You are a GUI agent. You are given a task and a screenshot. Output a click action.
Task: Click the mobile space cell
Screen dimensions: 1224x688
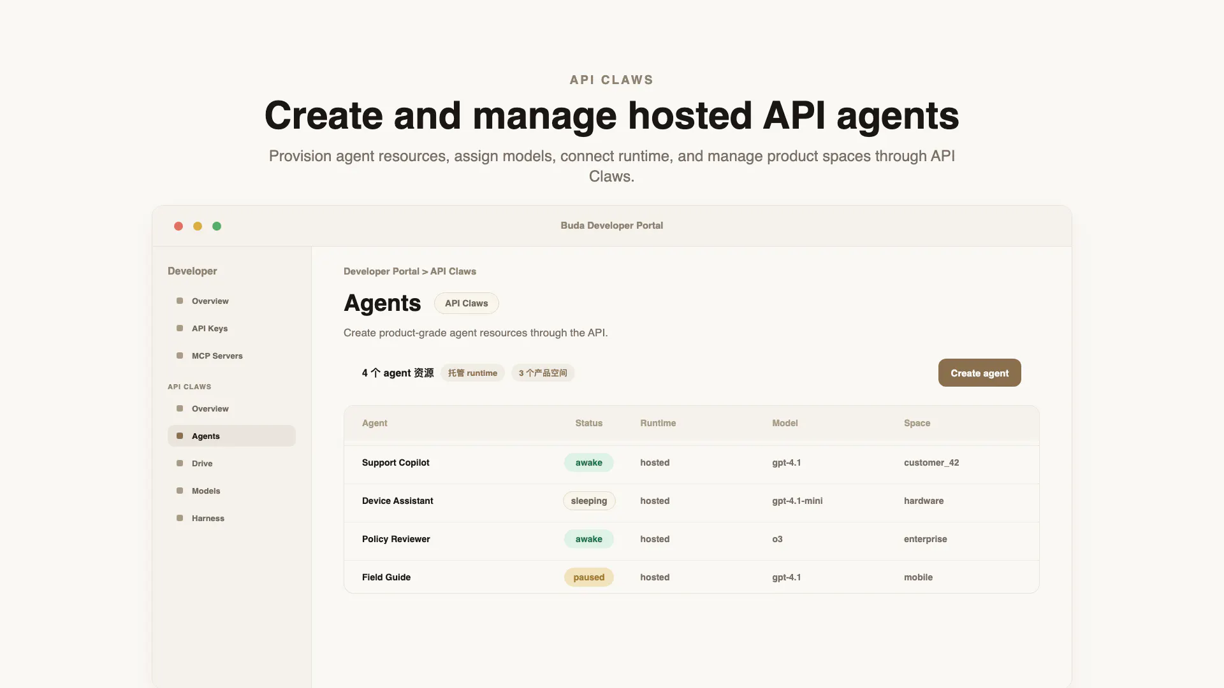(x=918, y=577)
